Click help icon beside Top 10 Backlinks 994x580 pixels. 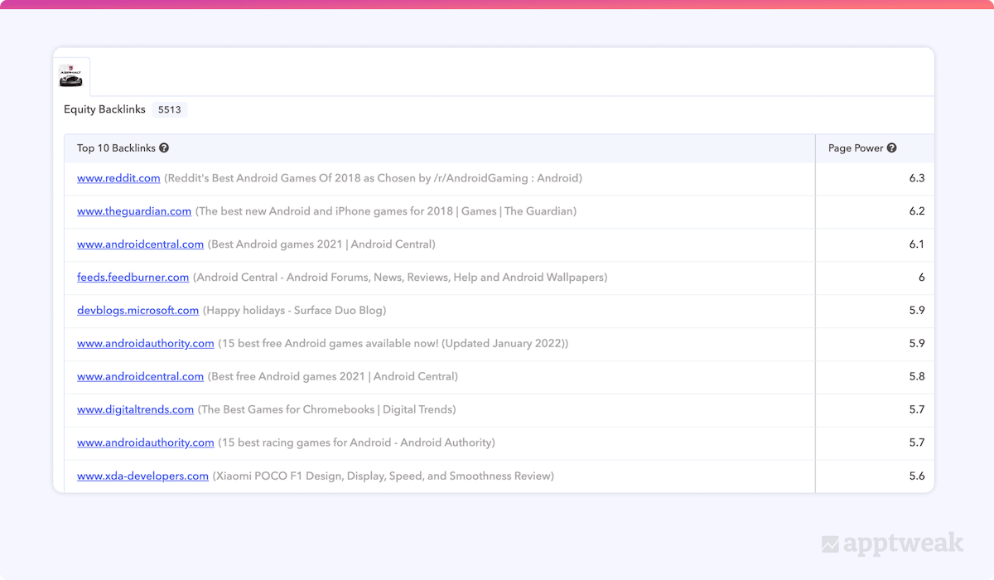(164, 148)
